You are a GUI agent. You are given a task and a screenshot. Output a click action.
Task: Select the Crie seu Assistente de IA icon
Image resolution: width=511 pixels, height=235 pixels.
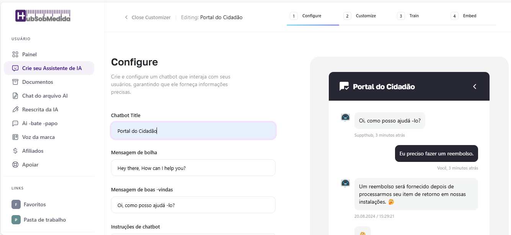tap(15, 68)
